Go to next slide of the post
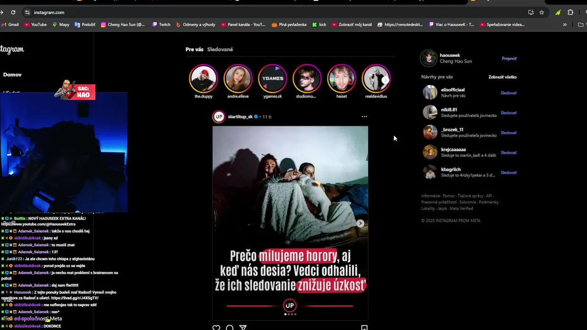This screenshot has width=587, height=330. tap(360, 224)
